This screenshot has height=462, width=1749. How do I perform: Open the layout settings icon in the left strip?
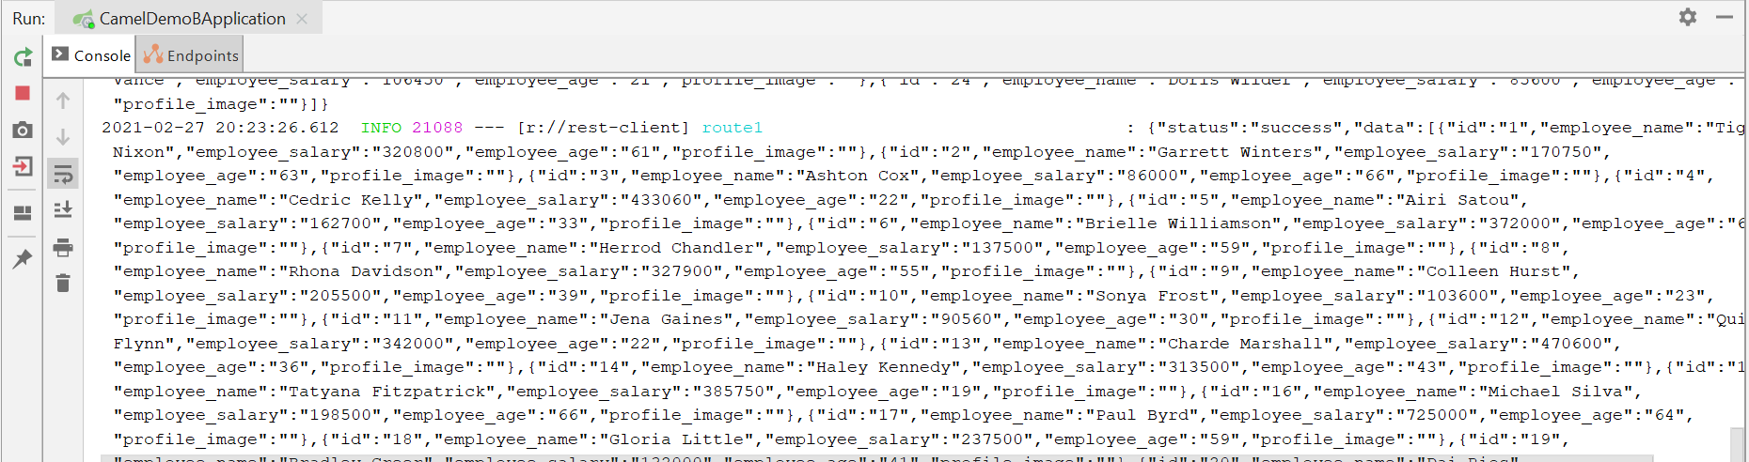(23, 213)
